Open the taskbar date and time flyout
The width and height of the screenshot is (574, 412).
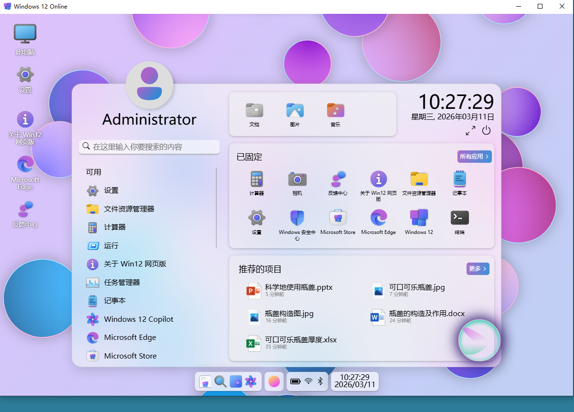[x=354, y=381]
